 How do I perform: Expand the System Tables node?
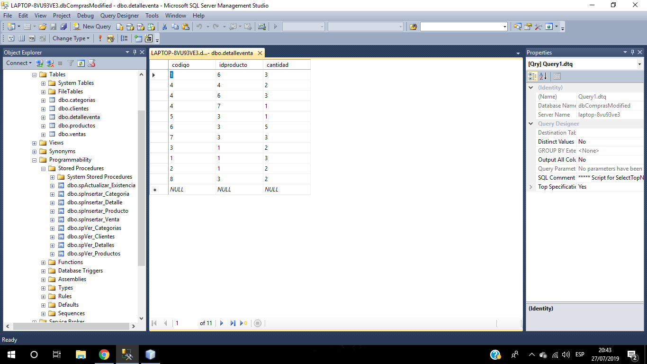tap(43, 83)
